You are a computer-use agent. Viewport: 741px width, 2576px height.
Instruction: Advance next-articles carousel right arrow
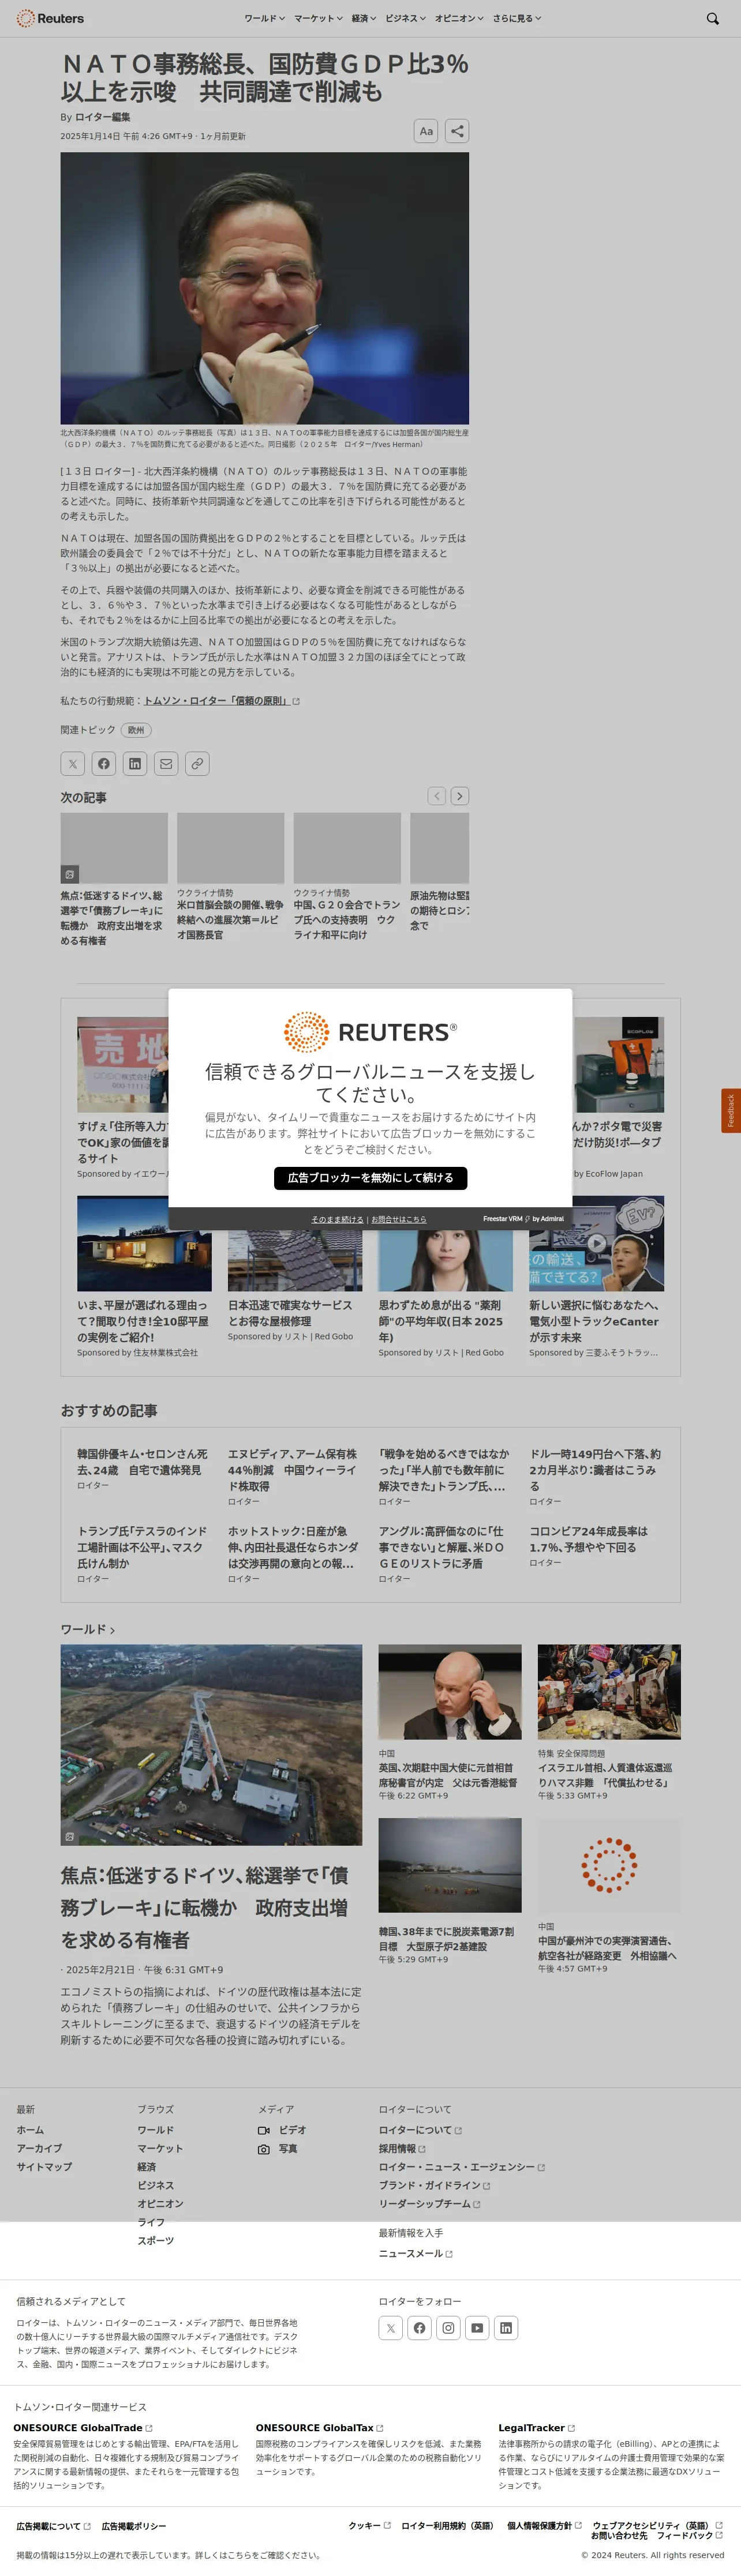coord(460,796)
